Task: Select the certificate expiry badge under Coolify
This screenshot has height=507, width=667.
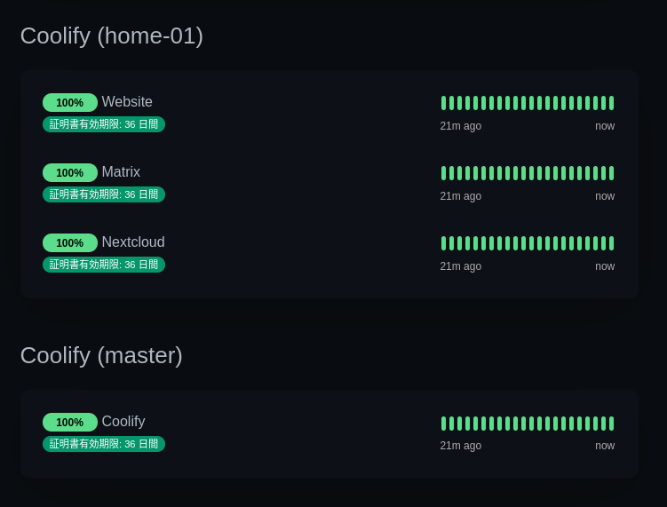Action: pyautogui.click(x=104, y=444)
